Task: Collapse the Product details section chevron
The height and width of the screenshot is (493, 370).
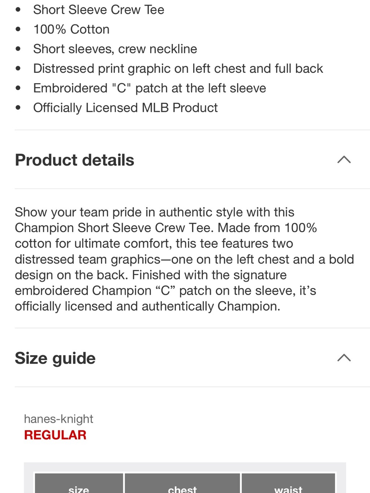Action: [x=344, y=160]
